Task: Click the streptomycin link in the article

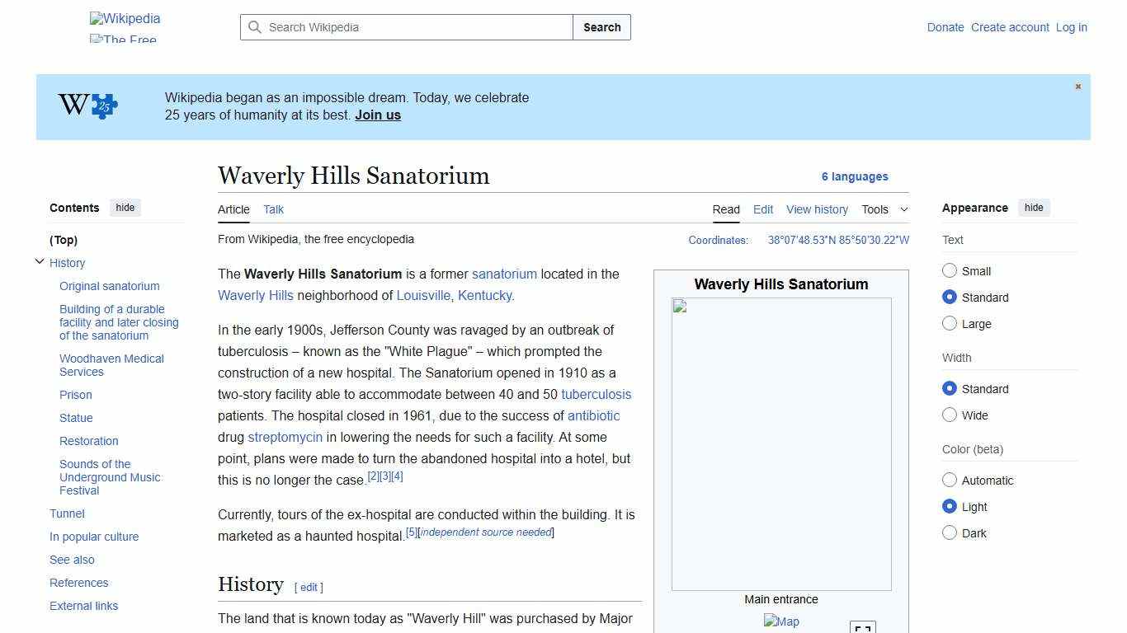Action: tap(285, 437)
